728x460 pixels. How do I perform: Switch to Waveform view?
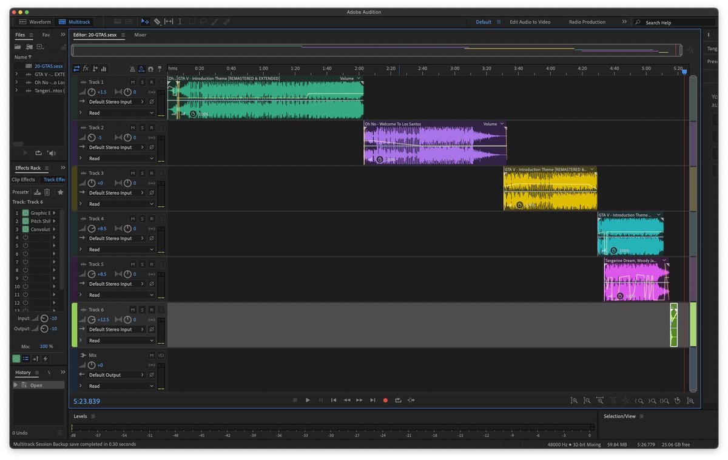point(35,22)
